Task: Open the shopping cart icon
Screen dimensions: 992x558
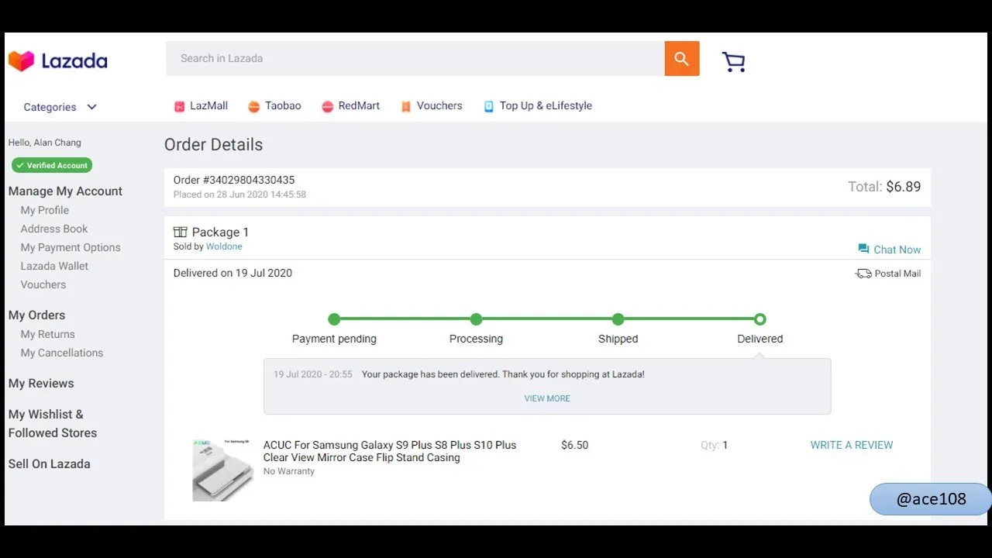Action: point(733,62)
